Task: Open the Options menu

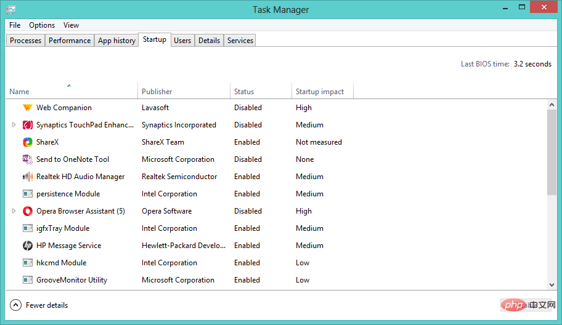Action: click(42, 25)
